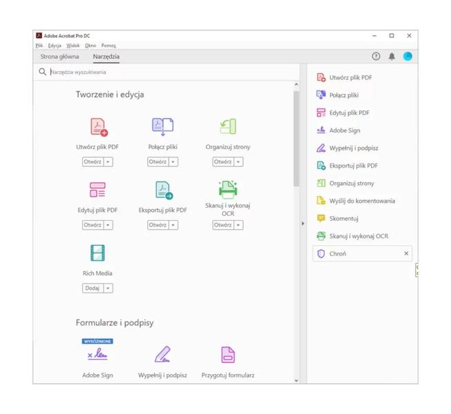451x414 pixels.
Task: Open the Pomoc menu
Action: pos(108,46)
